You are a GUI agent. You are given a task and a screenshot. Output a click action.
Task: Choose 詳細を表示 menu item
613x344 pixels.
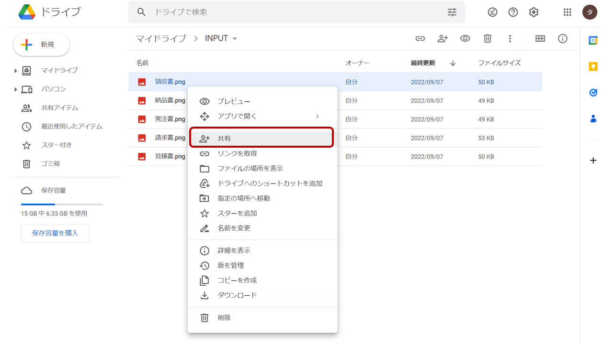click(x=262, y=250)
